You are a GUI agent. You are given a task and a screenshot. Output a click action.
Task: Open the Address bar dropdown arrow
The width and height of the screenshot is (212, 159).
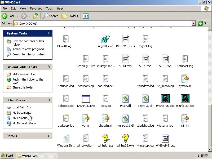(194, 23)
